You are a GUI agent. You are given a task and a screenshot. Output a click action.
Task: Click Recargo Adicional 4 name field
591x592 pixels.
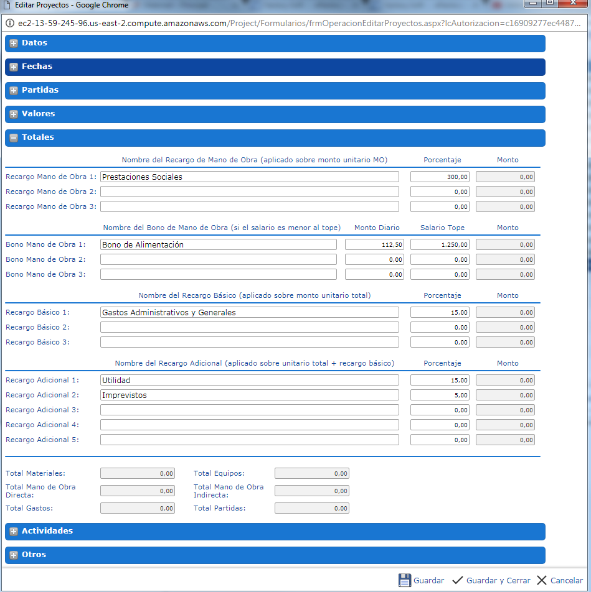tap(250, 425)
